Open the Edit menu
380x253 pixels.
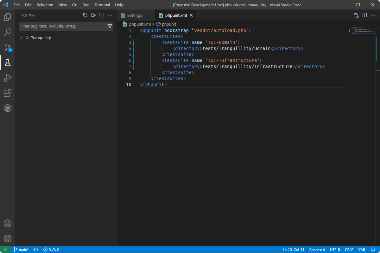coord(28,5)
